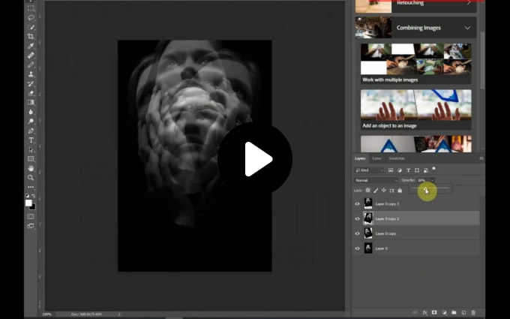Open the Normal blending mode dropdown
The width and height of the screenshot is (510, 319).
(376, 180)
